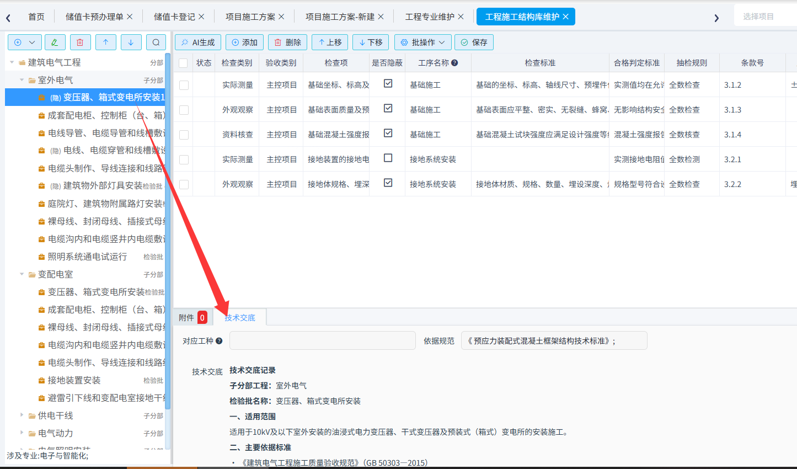Switch to the 项目施工方案 tab
The height and width of the screenshot is (469, 797).
click(250, 17)
